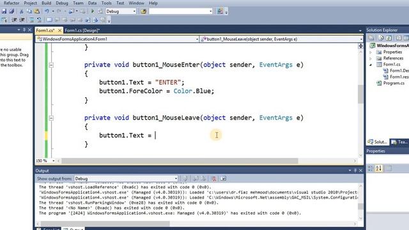Open the Debug menu
Viewport: 409px width, 230px height.
pyautogui.click(x=62, y=3)
